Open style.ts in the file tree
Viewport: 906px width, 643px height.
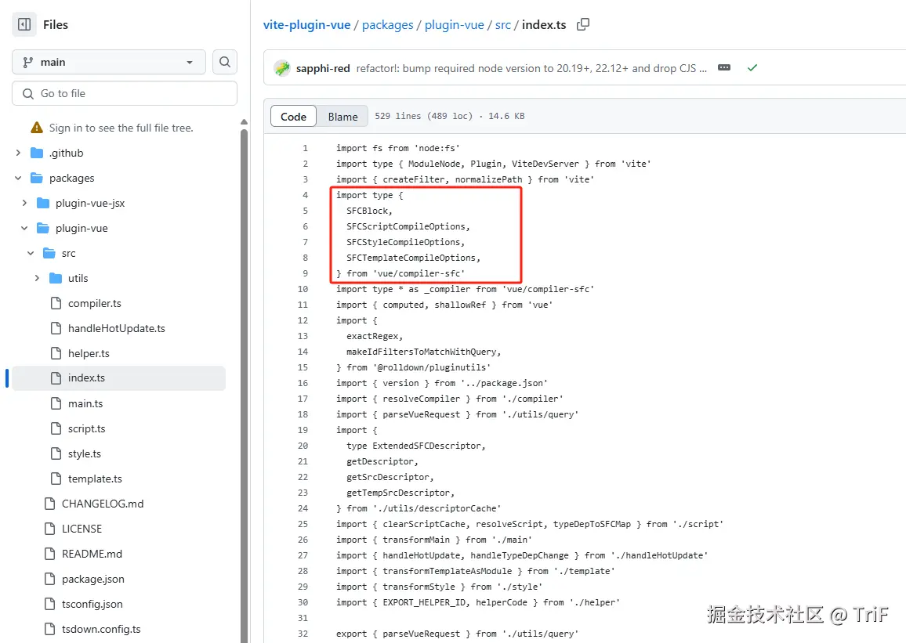(x=85, y=453)
